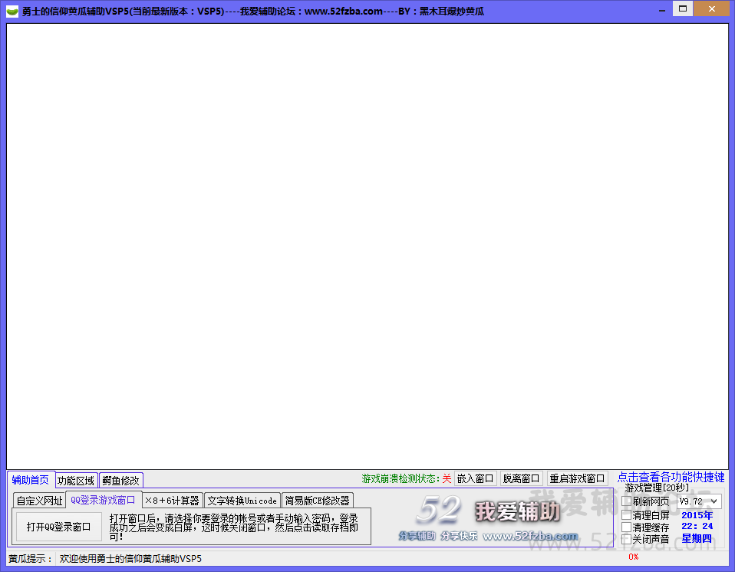Open the 文字转换Unicode tab
Screen dimensions: 735x572
242,501
